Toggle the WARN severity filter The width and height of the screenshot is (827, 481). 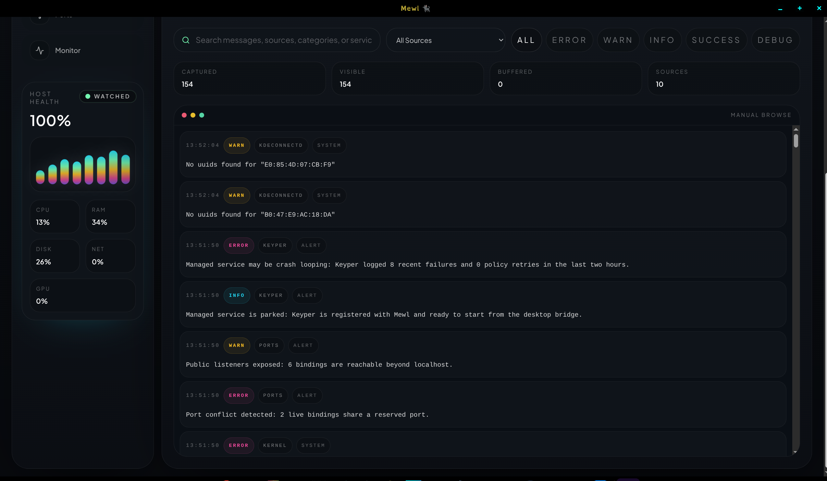618,40
